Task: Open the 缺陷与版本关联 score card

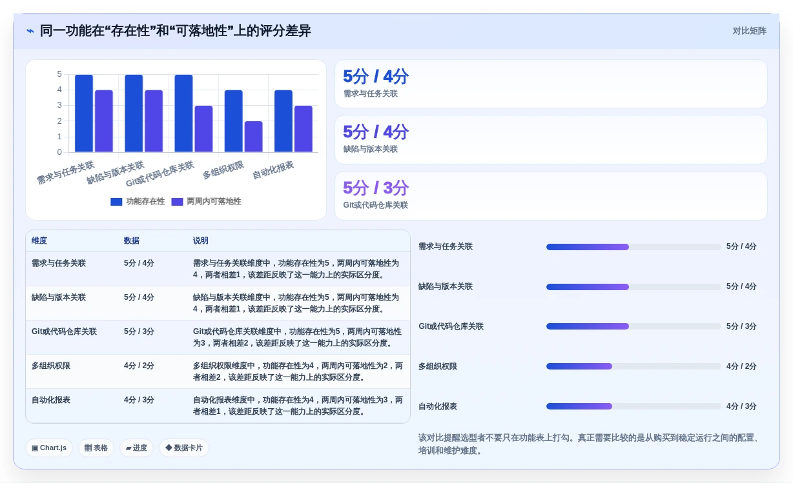Action: pos(551,139)
